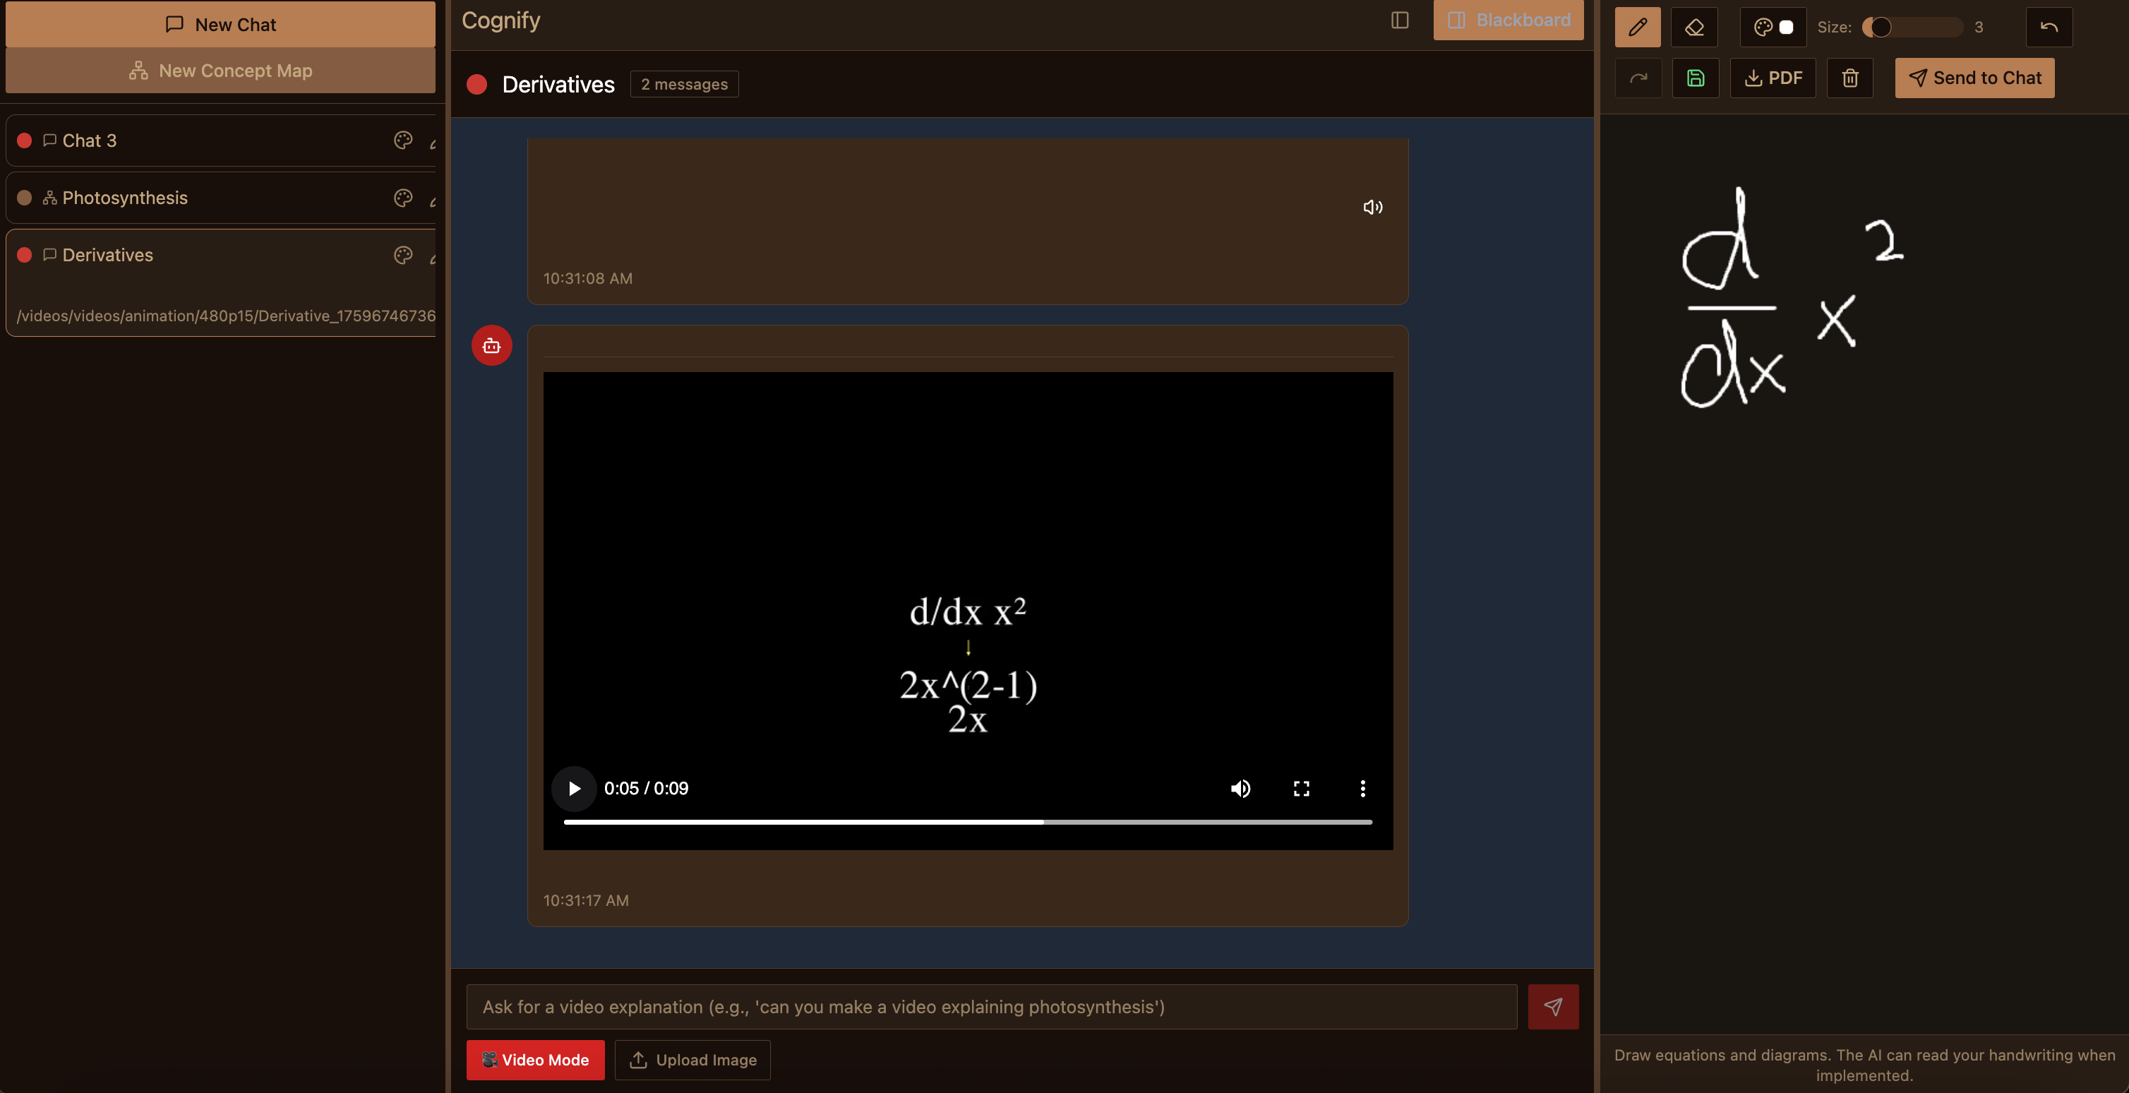Toggle sidebar panel layout icon
The height and width of the screenshot is (1093, 2129).
[x=1398, y=20]
